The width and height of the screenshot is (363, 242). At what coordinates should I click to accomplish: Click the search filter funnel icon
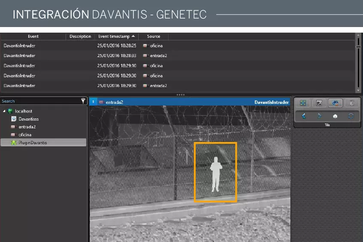83,101
